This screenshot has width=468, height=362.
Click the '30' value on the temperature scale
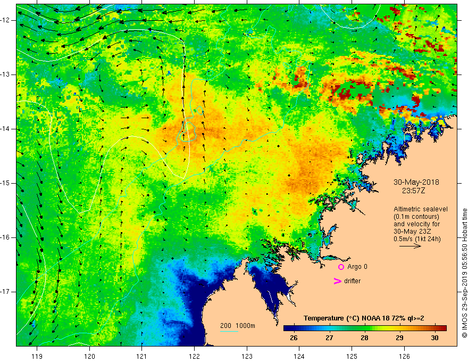click(x=435, y=338)
